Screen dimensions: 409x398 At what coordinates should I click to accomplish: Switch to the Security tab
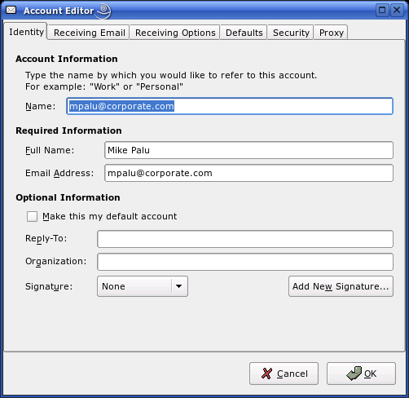pos(291,33)
